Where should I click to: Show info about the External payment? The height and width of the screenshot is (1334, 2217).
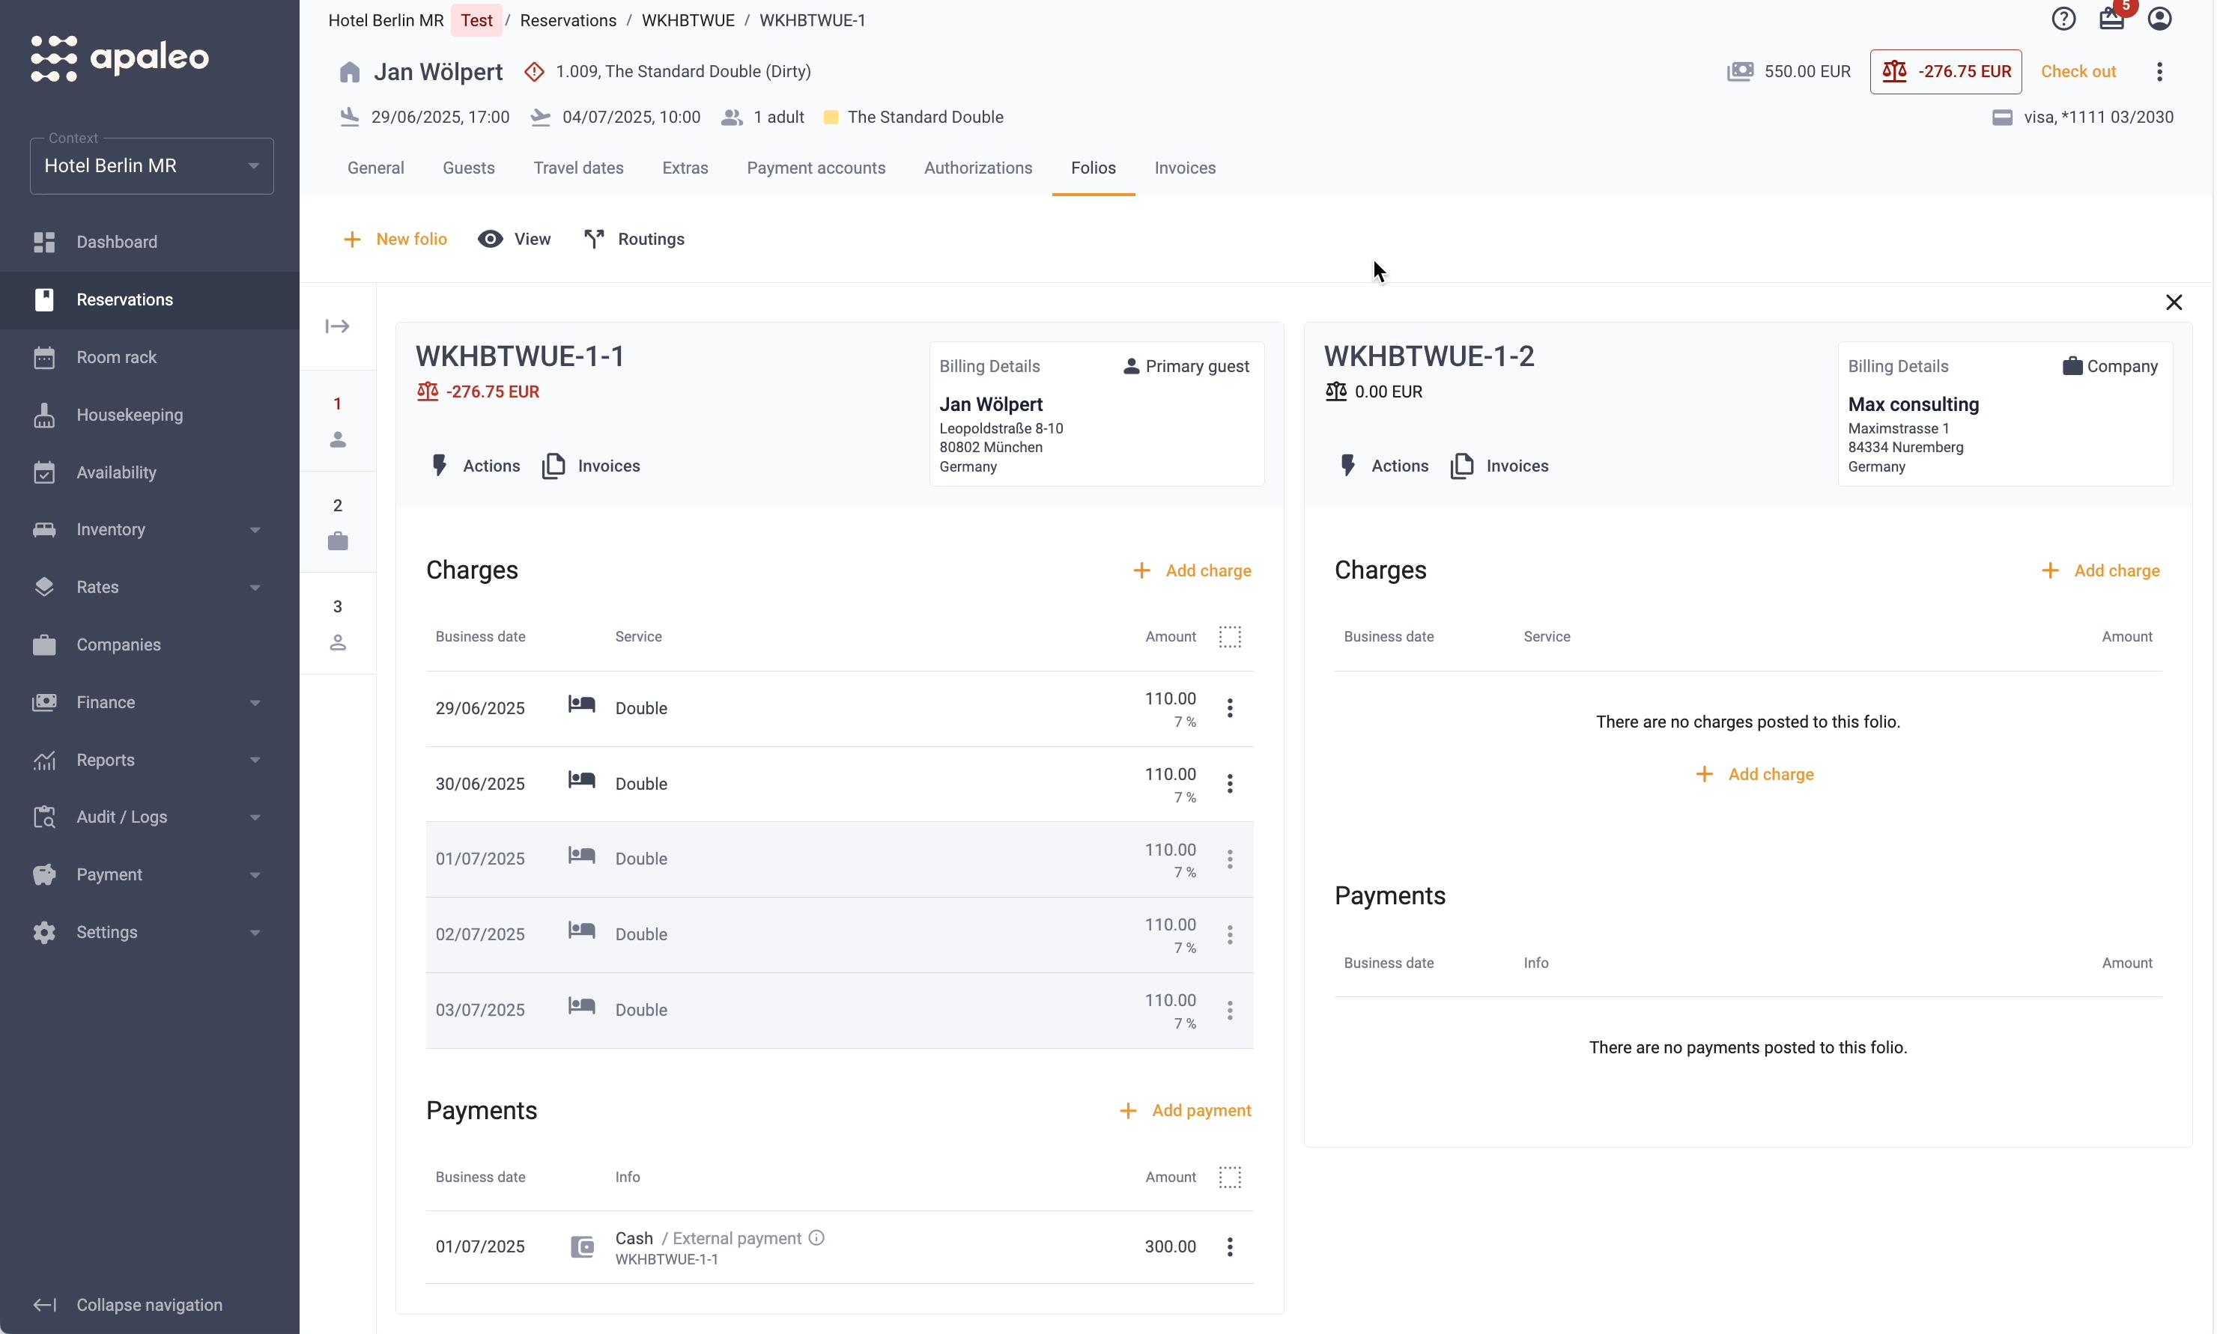click(x=816, y=1238)
